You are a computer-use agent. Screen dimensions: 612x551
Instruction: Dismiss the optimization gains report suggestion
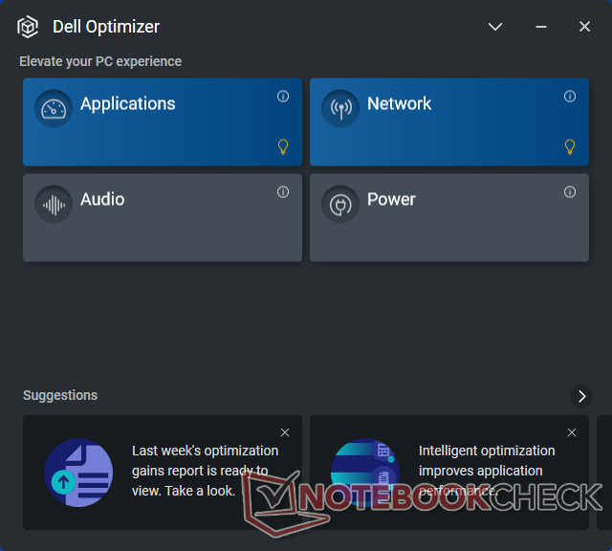(285, 432)
